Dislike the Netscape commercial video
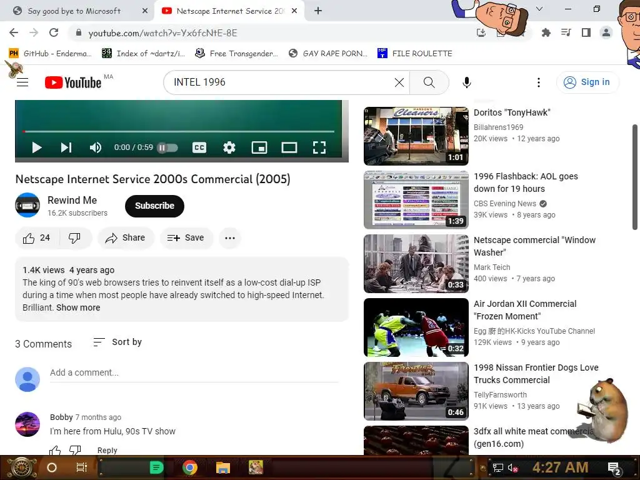Screen dimensions: 640x480 [x=75, y=238]
